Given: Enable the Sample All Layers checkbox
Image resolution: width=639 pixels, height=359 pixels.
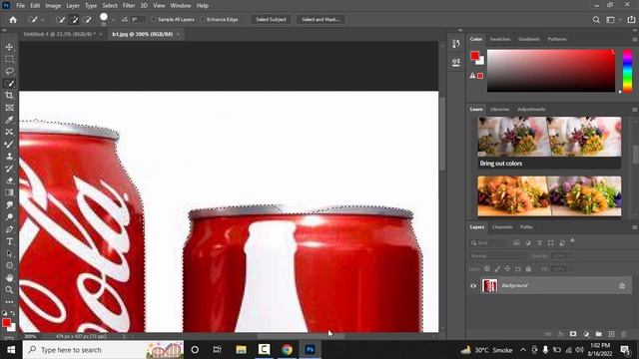Looking at the screenshot, I should [154, 20].
